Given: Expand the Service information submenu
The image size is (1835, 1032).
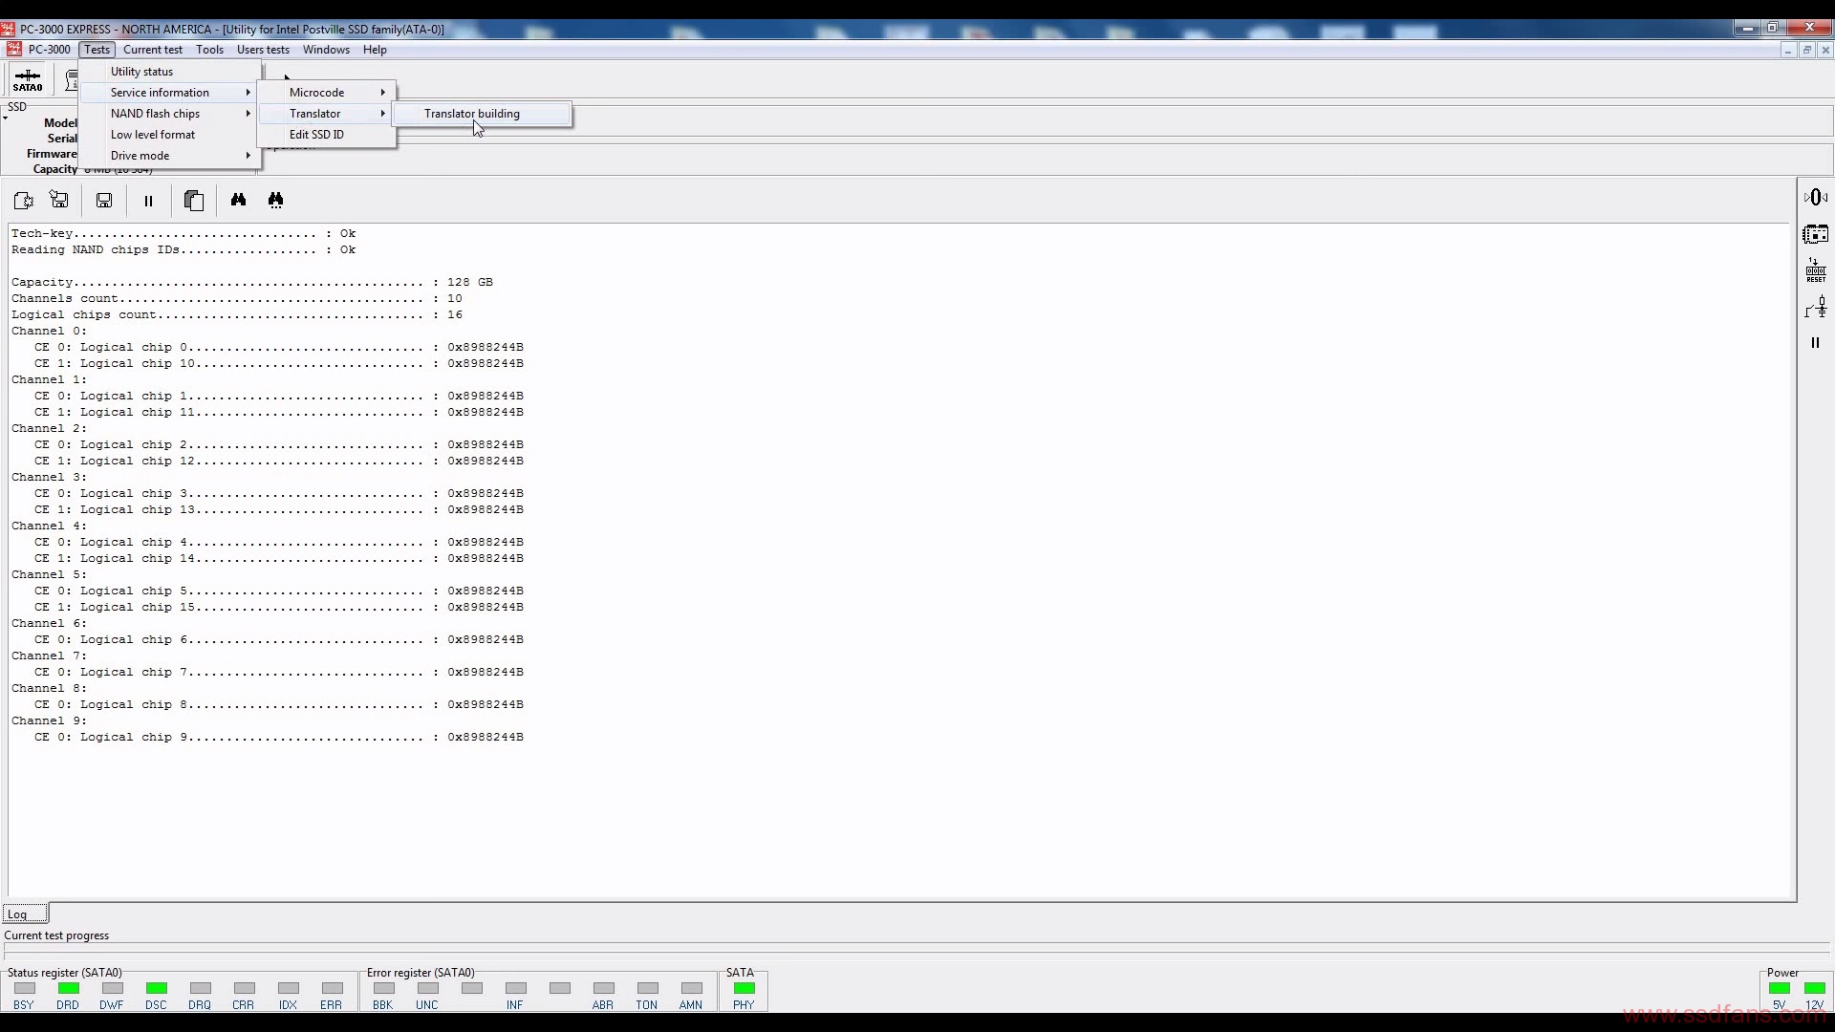Looking at the screenshot, I should tap(170, 93).
